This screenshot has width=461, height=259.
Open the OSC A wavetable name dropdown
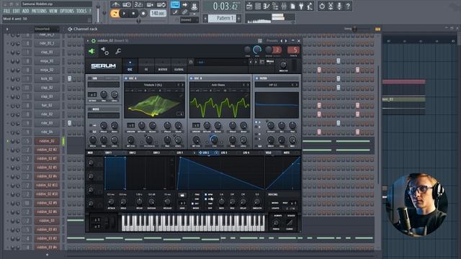click(x=153, y=85)
